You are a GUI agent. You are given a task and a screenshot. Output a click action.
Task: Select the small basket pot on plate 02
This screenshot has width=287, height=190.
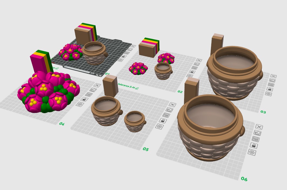click(x=163, y=71)
